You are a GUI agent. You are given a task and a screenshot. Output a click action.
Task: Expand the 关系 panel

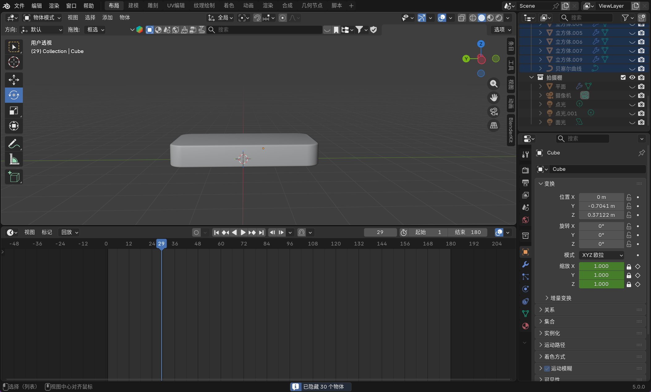click(549, 310)
